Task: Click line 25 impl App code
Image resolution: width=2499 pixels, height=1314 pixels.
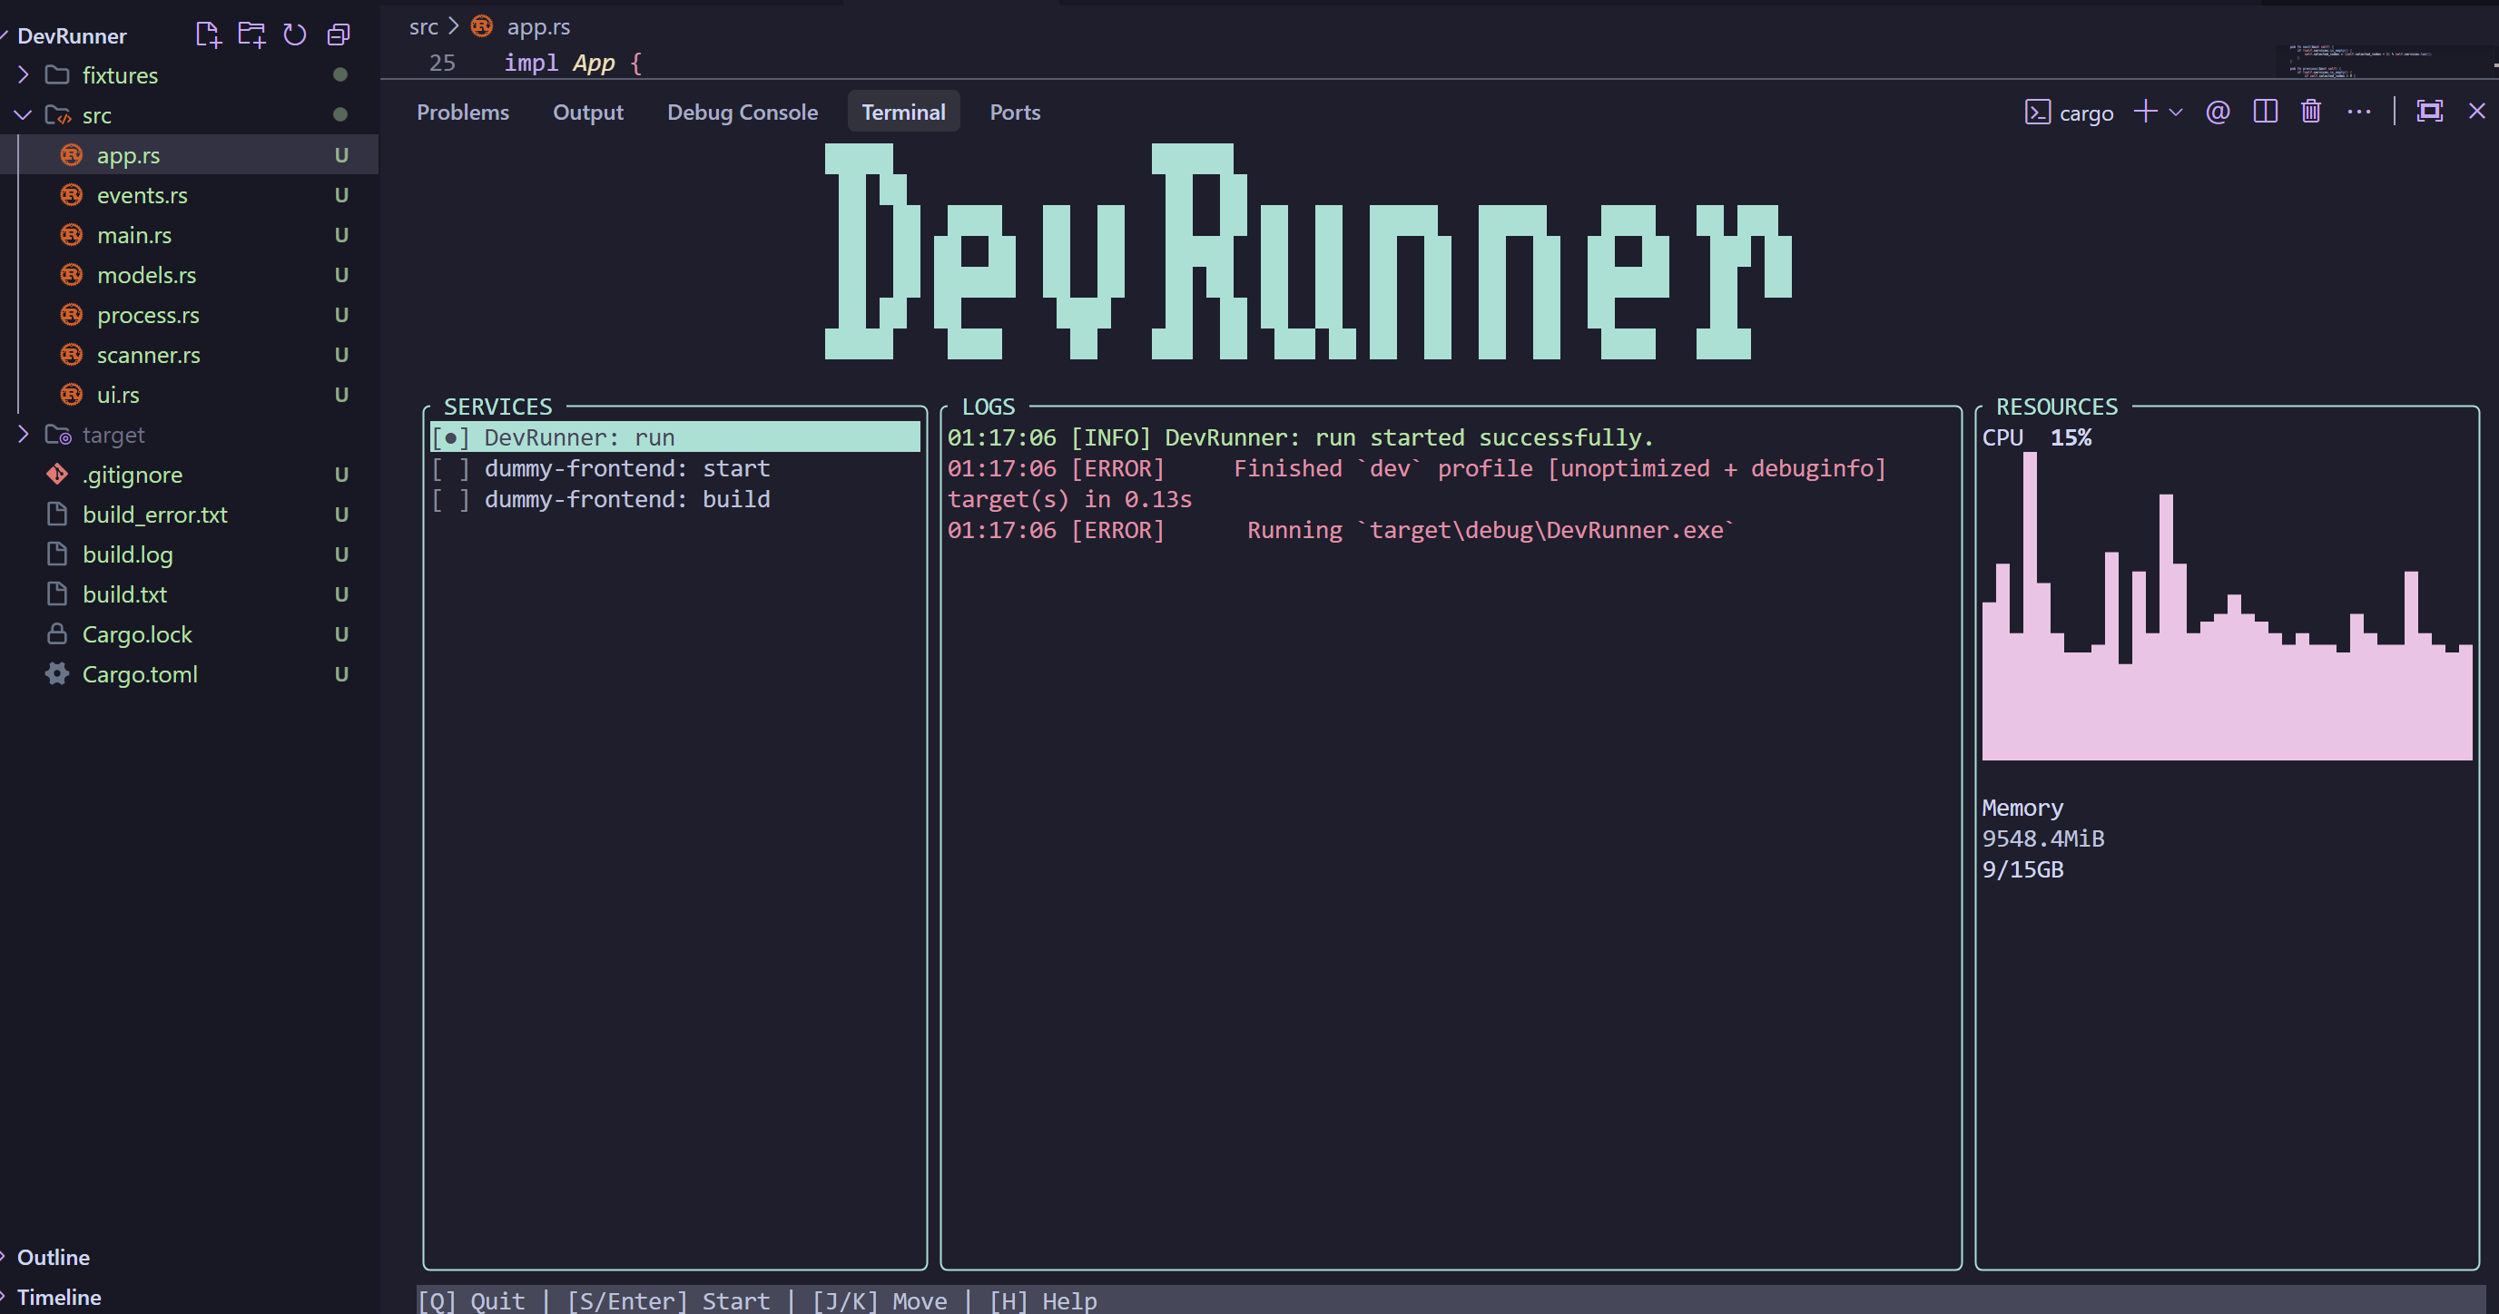Action: [x=573, y=63]
